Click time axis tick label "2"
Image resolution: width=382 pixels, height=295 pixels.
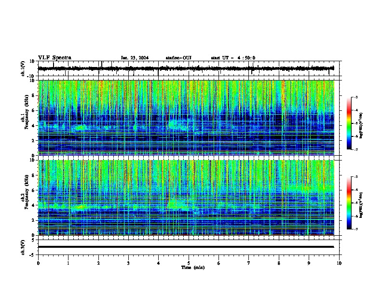coord(98,263)
